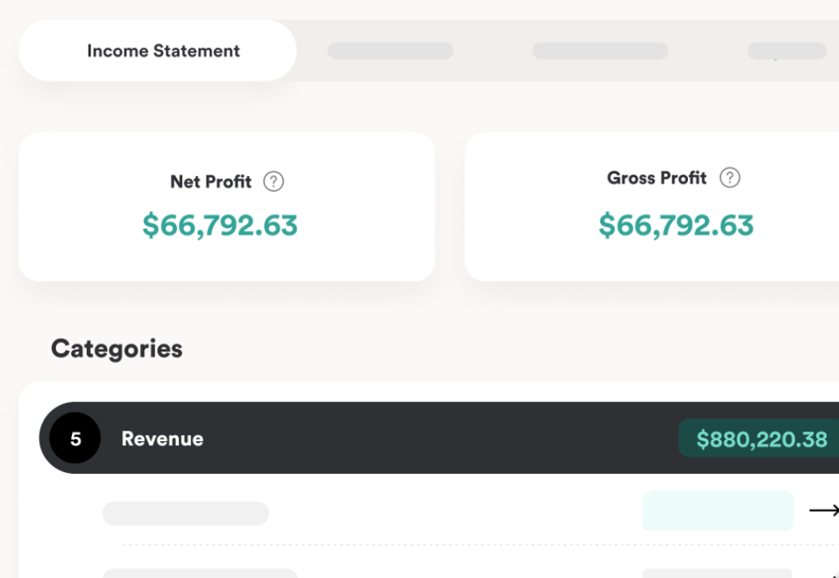Select the Categories section heading
Screen dimensions: 839x578
point(116,348)
